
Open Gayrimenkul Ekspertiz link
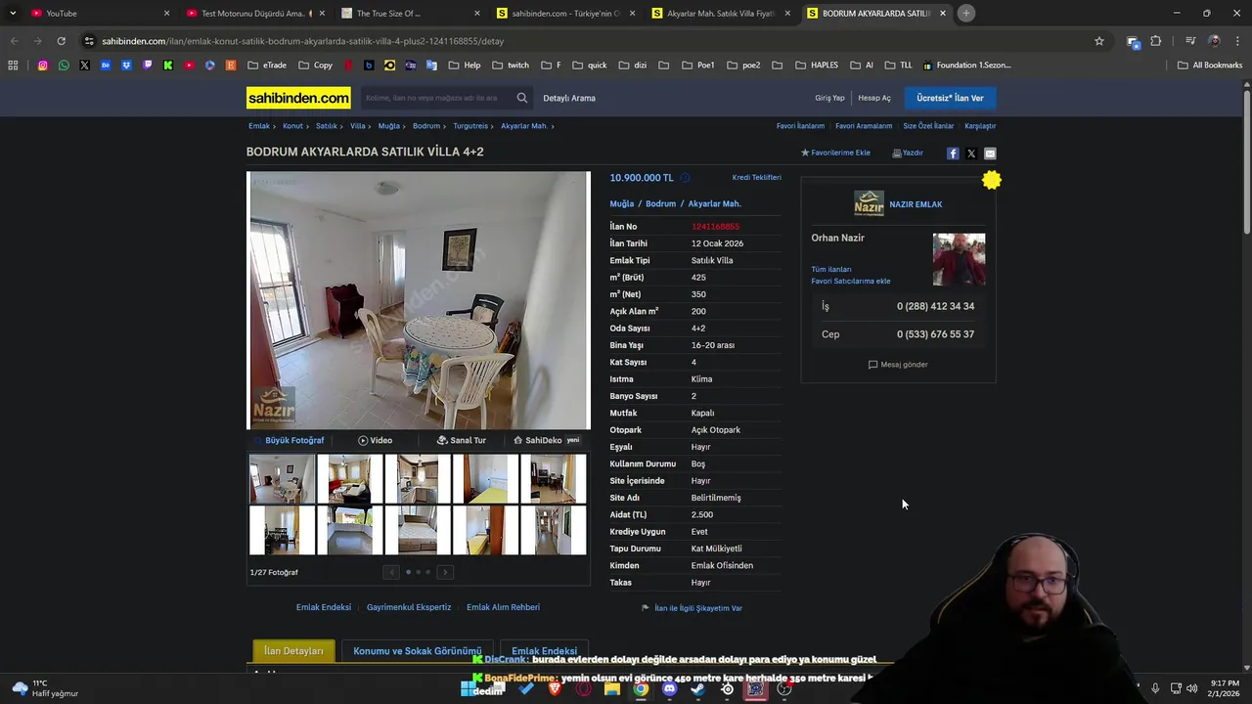pyautogui.click(x=409, y=607)
